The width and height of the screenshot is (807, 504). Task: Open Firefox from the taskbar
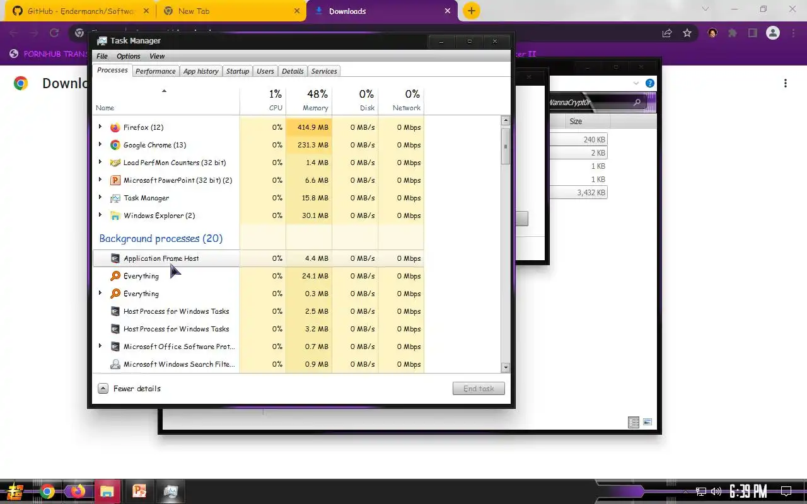[78, 491]
